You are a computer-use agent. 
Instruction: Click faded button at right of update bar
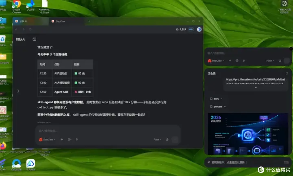click(286, 162)
